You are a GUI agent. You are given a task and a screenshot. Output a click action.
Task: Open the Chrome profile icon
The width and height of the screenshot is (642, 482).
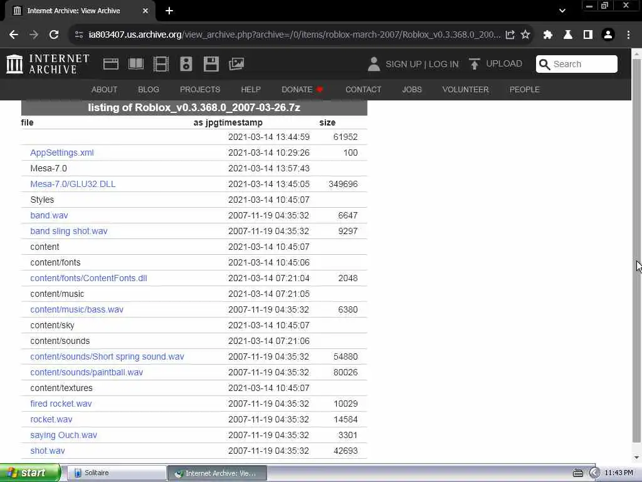[x=608, y=35]
